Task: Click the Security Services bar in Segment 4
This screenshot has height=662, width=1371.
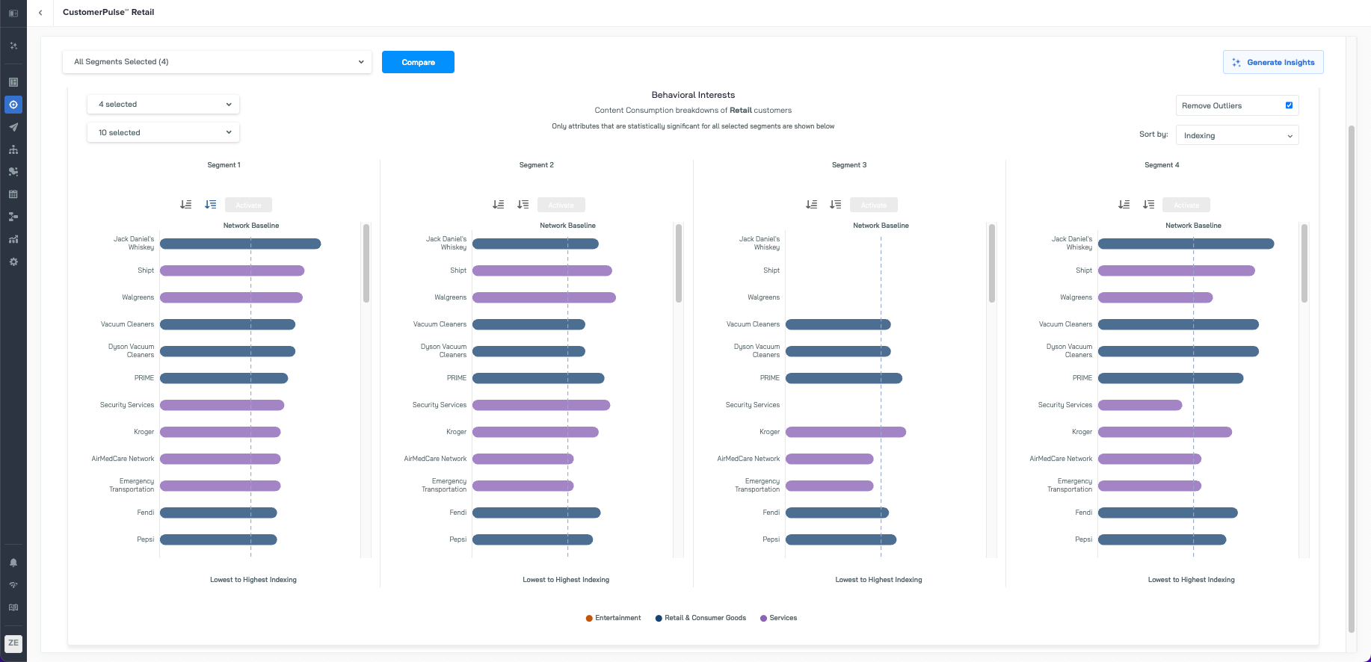Action: coord(1140,405)
